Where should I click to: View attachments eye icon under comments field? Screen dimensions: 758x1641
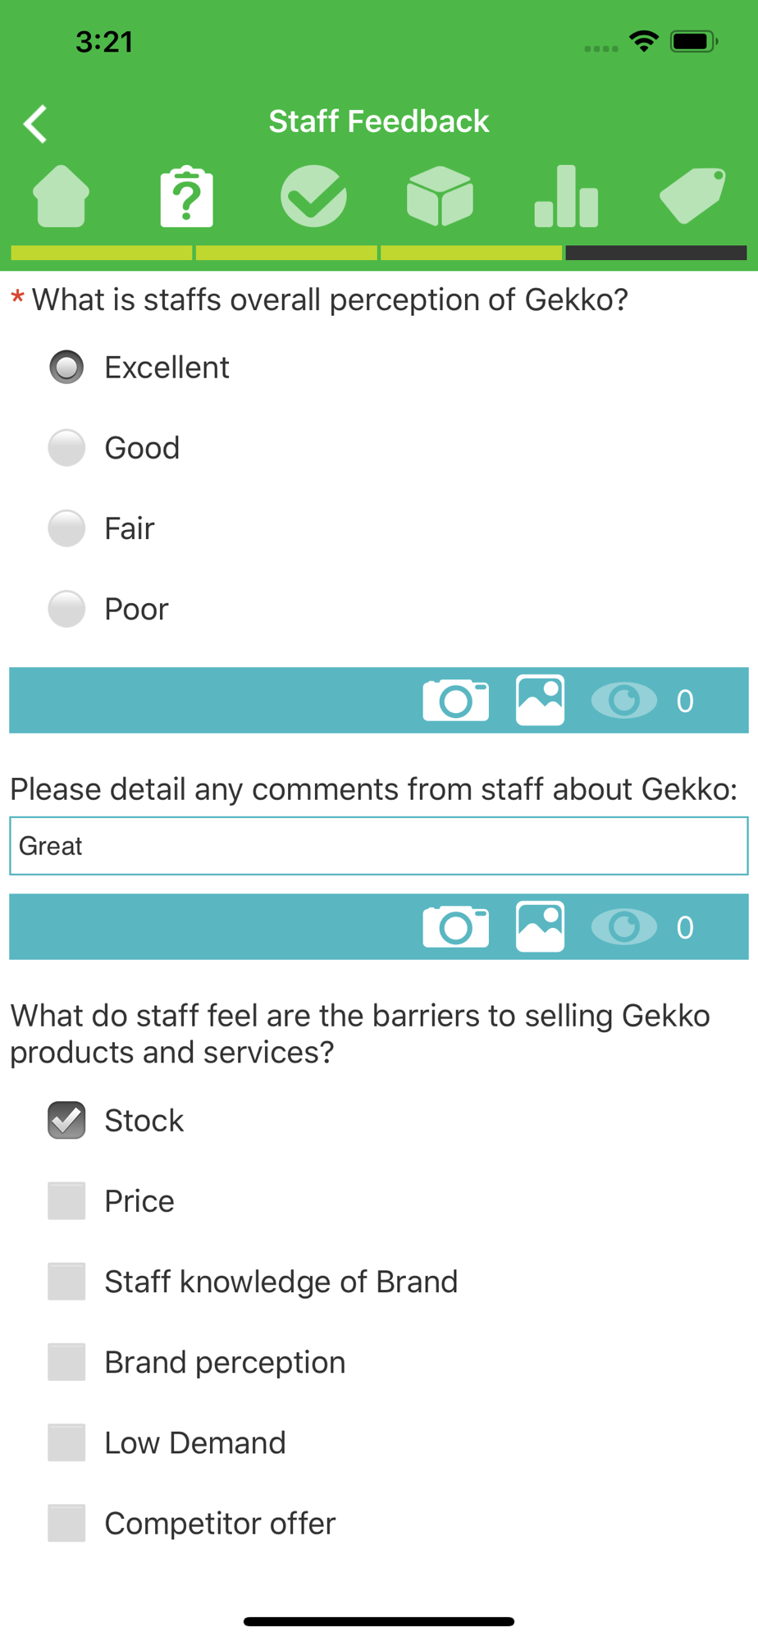624,927
